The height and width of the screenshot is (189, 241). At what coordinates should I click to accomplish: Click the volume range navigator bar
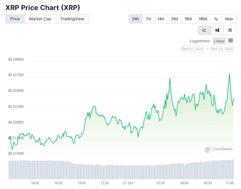coord(121,169)
